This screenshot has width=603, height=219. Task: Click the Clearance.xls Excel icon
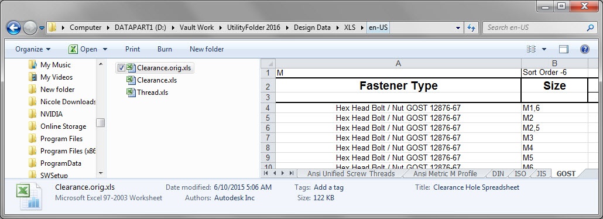[x=131, y=80]
